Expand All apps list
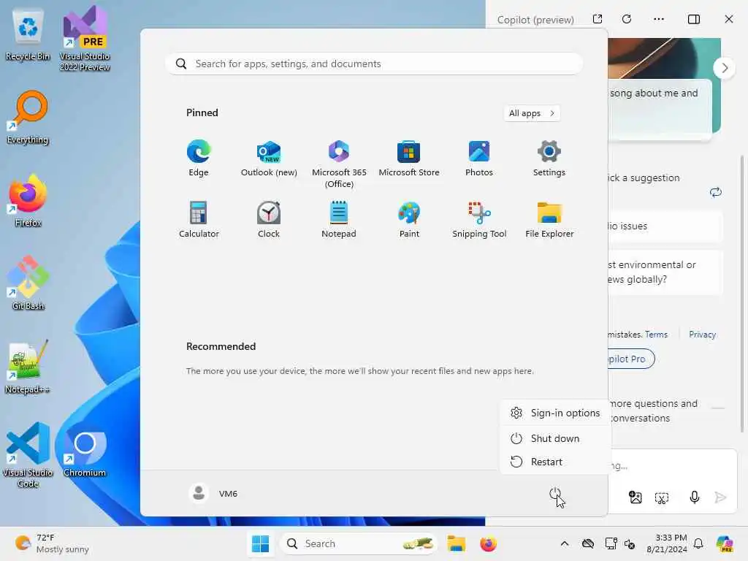 (532, 113)
